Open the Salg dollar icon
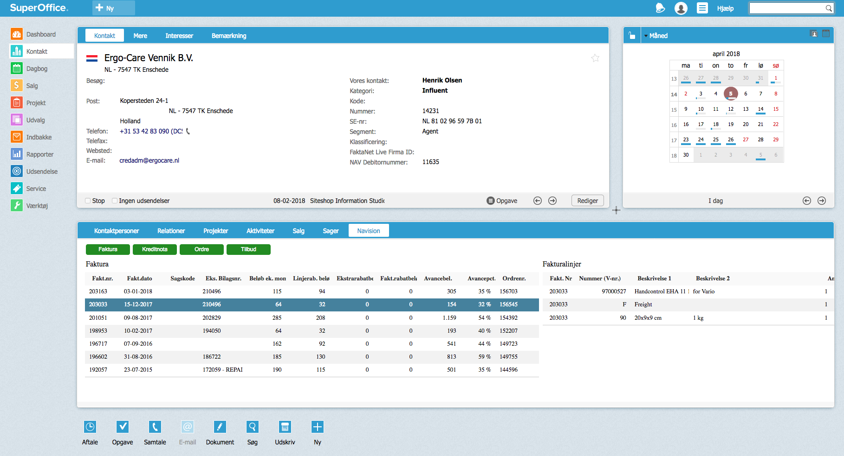The height and width of the screenshot is (456, 844). 17,86
